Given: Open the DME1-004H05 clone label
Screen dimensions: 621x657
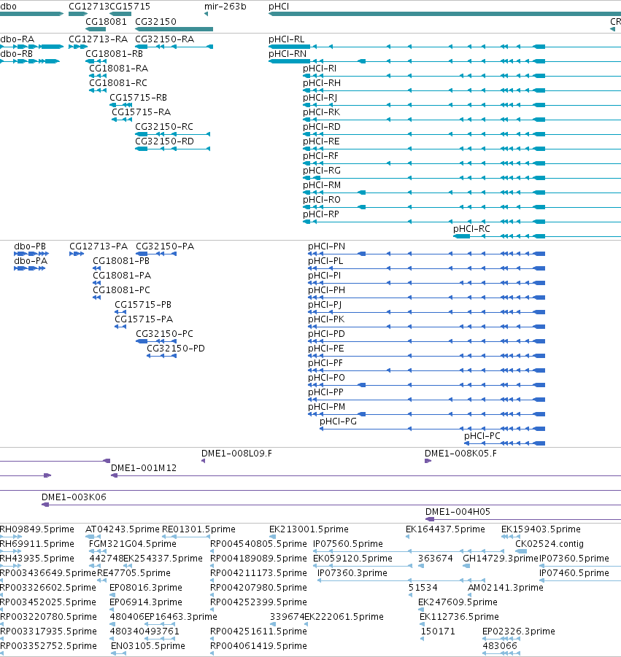Looking at the screenshot, I should 458,512.
